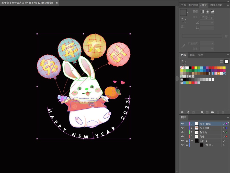Open the 位置 dropdown
The height and width of the screenshot is (173, 230).
coord(212,48)
